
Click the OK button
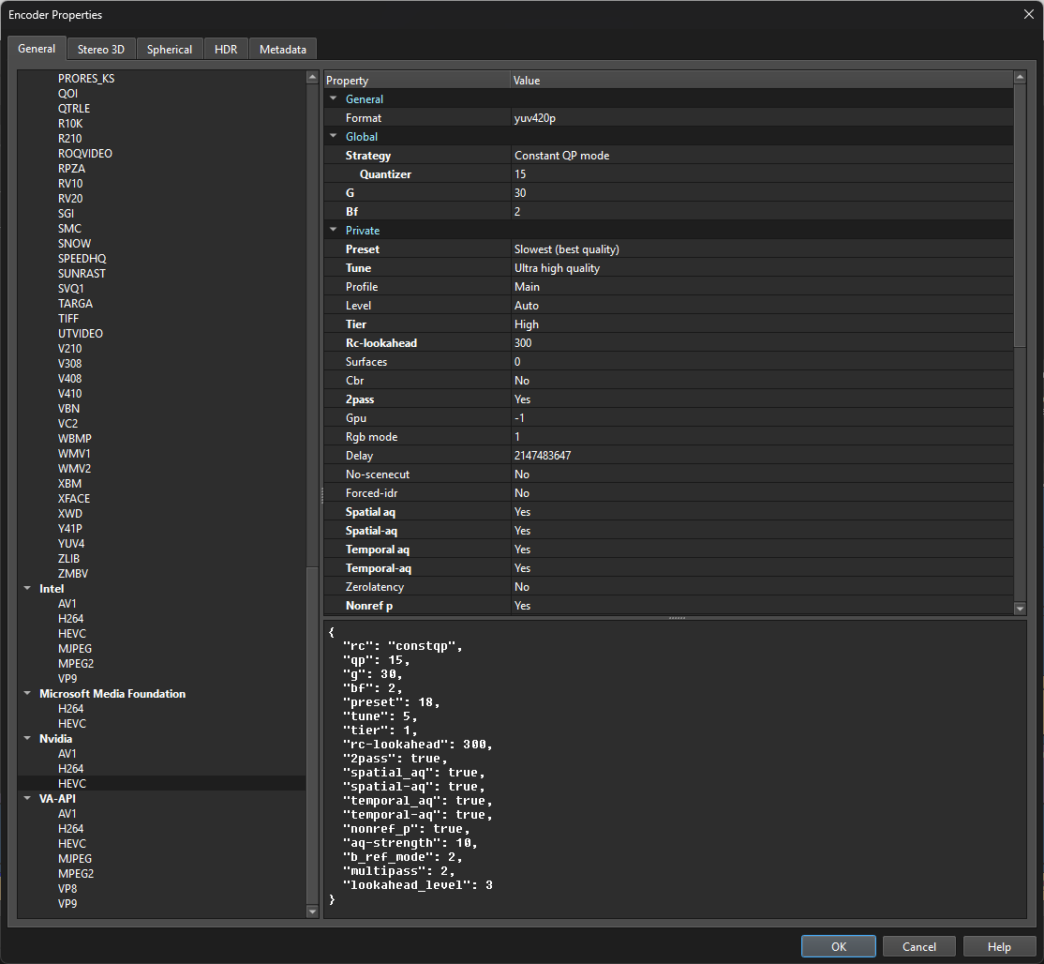pyautogui.click(x=838, y=946)
